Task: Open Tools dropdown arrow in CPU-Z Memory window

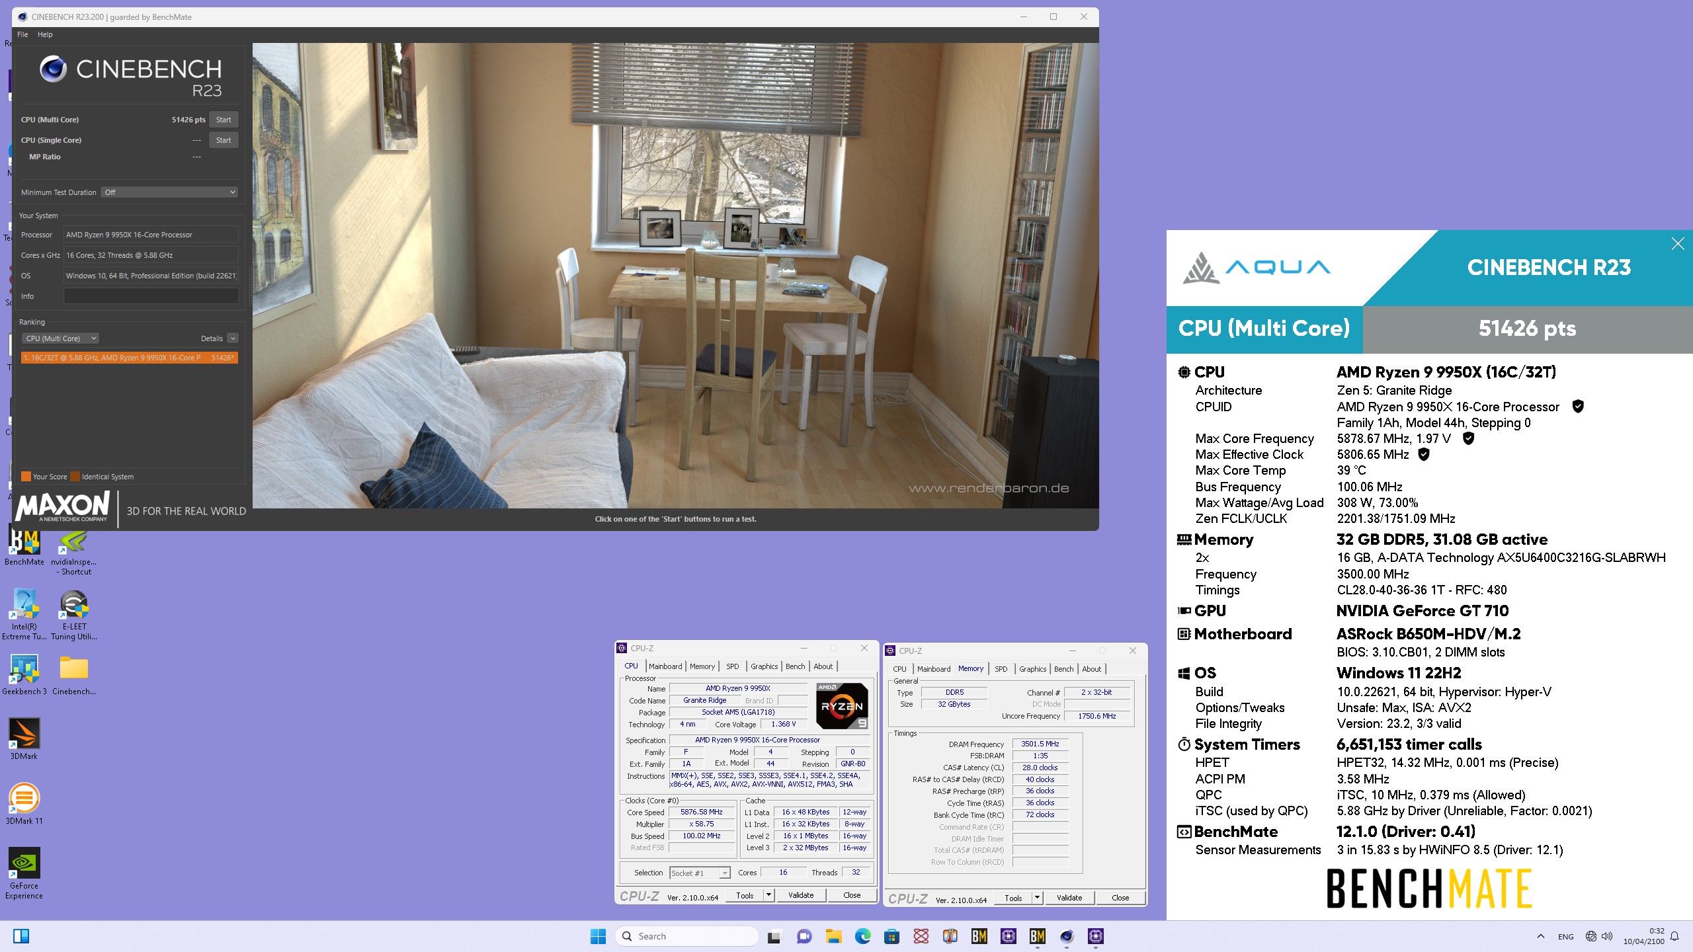Action: click(x=1037, y=898)
